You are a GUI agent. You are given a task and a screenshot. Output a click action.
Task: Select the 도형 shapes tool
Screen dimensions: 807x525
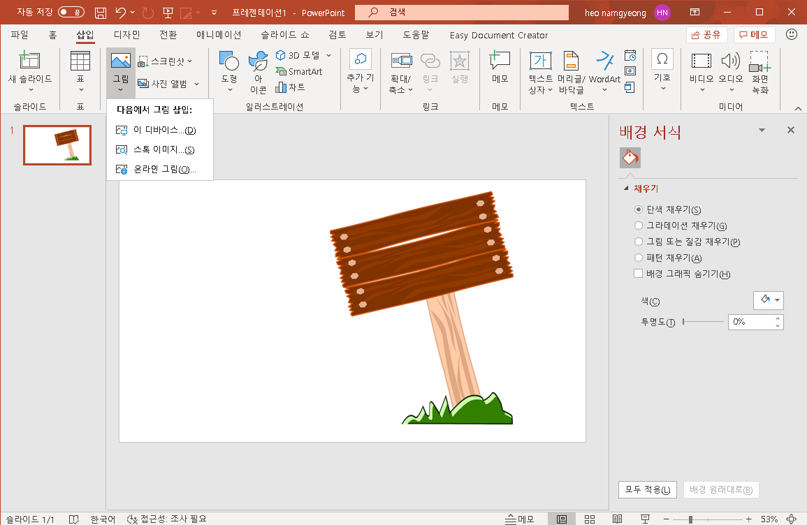point(228,70)
